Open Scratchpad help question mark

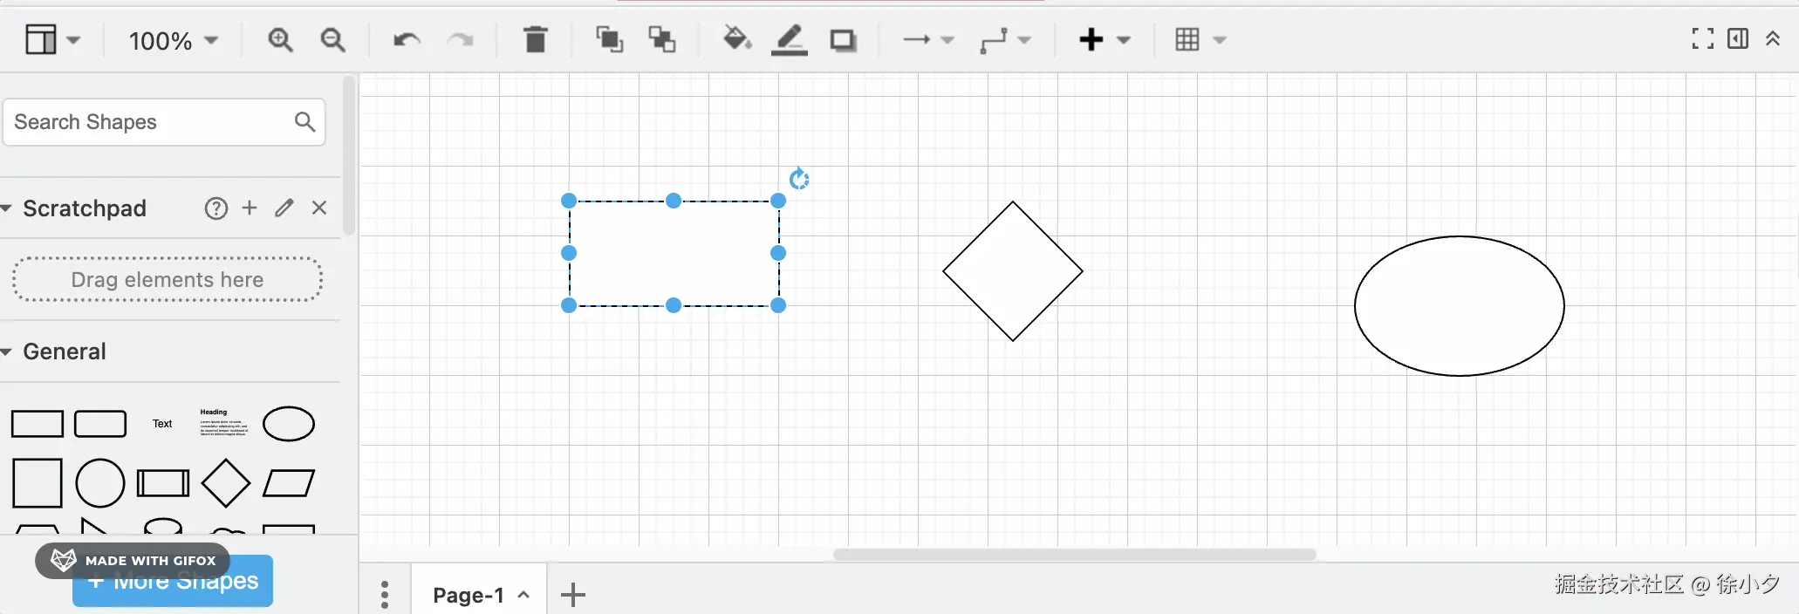(215, 208)
